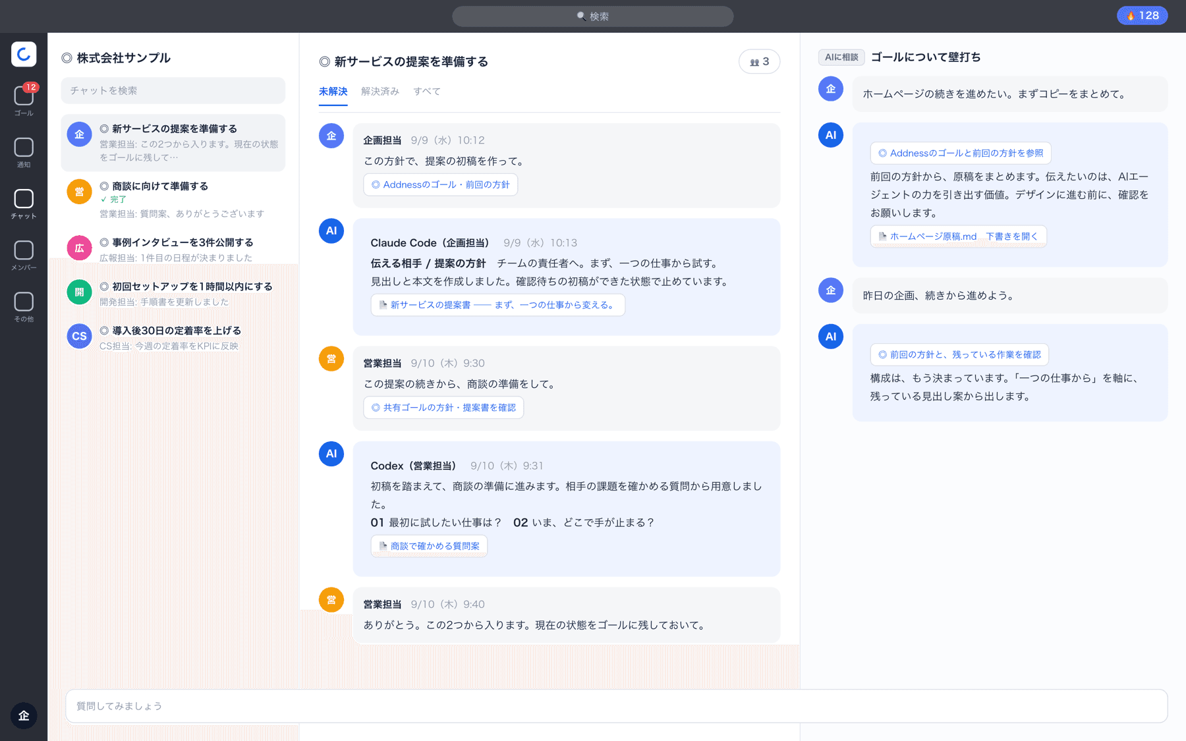Click the 企 profile avatar at sidebar bottom
The image size is (1186, 741).
(24, 716)
